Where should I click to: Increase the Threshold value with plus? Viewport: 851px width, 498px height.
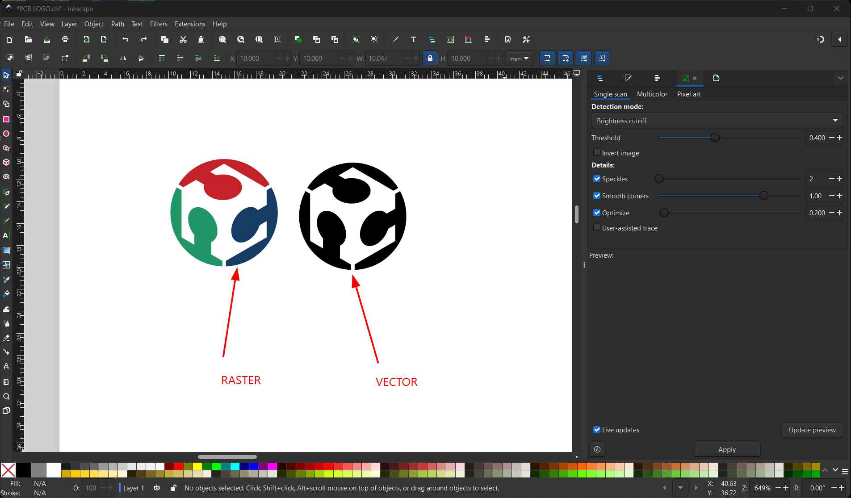click(x=839, y=138)
